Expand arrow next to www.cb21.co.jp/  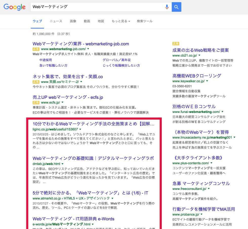click(x=199, y=55)
